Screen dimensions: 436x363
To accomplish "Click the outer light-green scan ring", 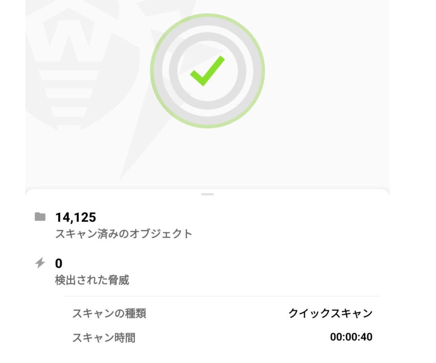I will click(x=207, y=15).
